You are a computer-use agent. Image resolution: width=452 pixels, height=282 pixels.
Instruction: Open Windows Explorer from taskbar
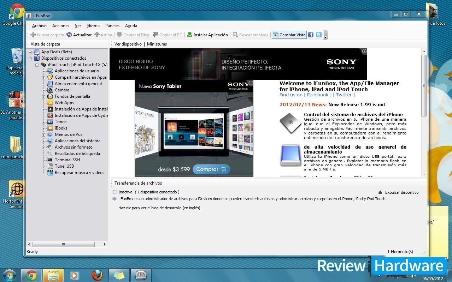tap(53, 275)
